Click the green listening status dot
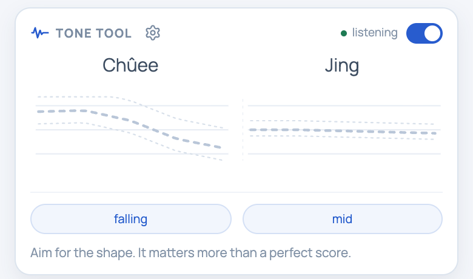473x279 pixels. tap(344, 33)
